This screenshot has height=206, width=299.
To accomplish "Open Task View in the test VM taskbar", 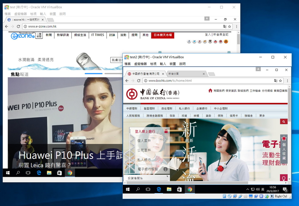I will [x=28, y=173].
